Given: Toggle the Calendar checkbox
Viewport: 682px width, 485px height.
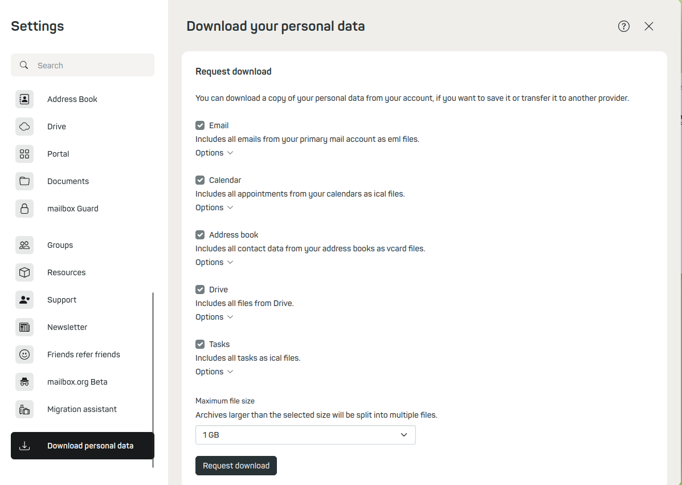Looking at the screenshot, I should coord(200,180).
